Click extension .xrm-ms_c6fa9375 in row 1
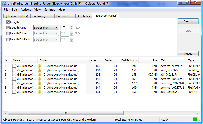Screen dimensions: 203x124 pyautogui.click(x=172, y=66)
